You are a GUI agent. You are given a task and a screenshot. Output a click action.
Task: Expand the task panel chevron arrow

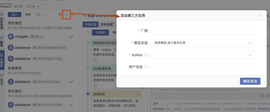88,33
